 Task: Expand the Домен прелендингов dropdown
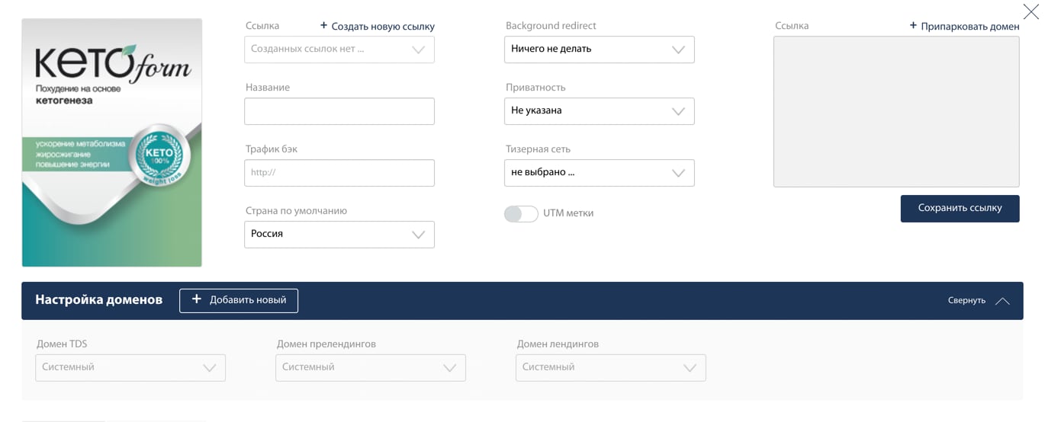pyautogui.click(x=371, y=368)
